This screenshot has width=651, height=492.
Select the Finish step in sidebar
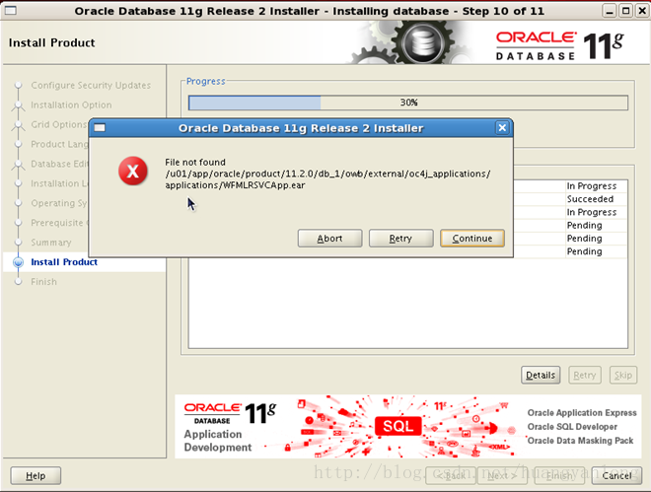tap(43, 282)
